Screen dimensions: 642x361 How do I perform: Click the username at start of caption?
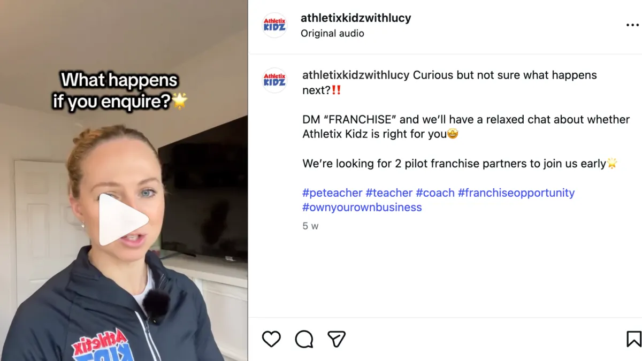356,75
